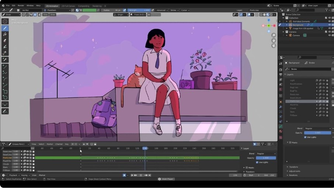Toggle Collection exclude checkbox in outliner

click(x=326, y=18)
